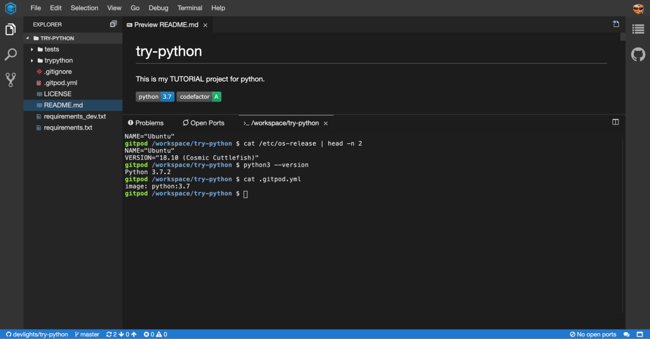Open the outline list panel icon

(638, 29)
